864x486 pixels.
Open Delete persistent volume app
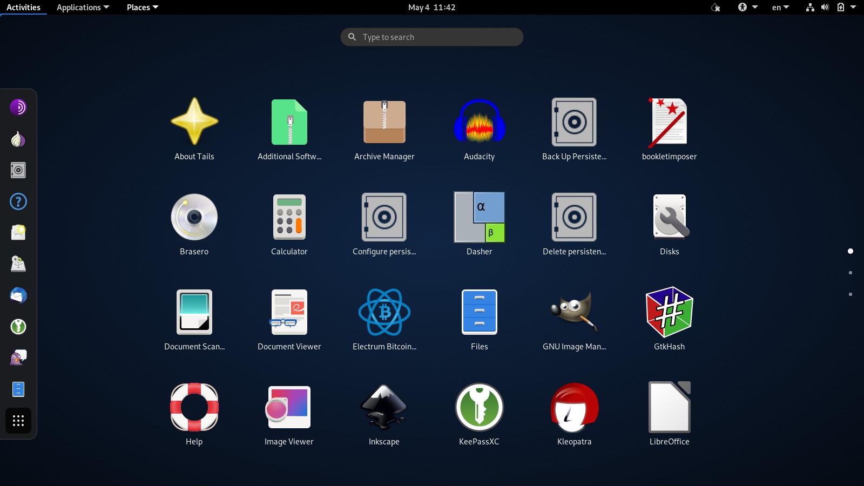pyautogui.click(x=575, y=225)
